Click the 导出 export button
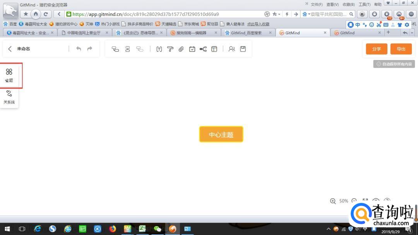The height and width of the screenshot is (235, 418). click(x=401, y=49)
